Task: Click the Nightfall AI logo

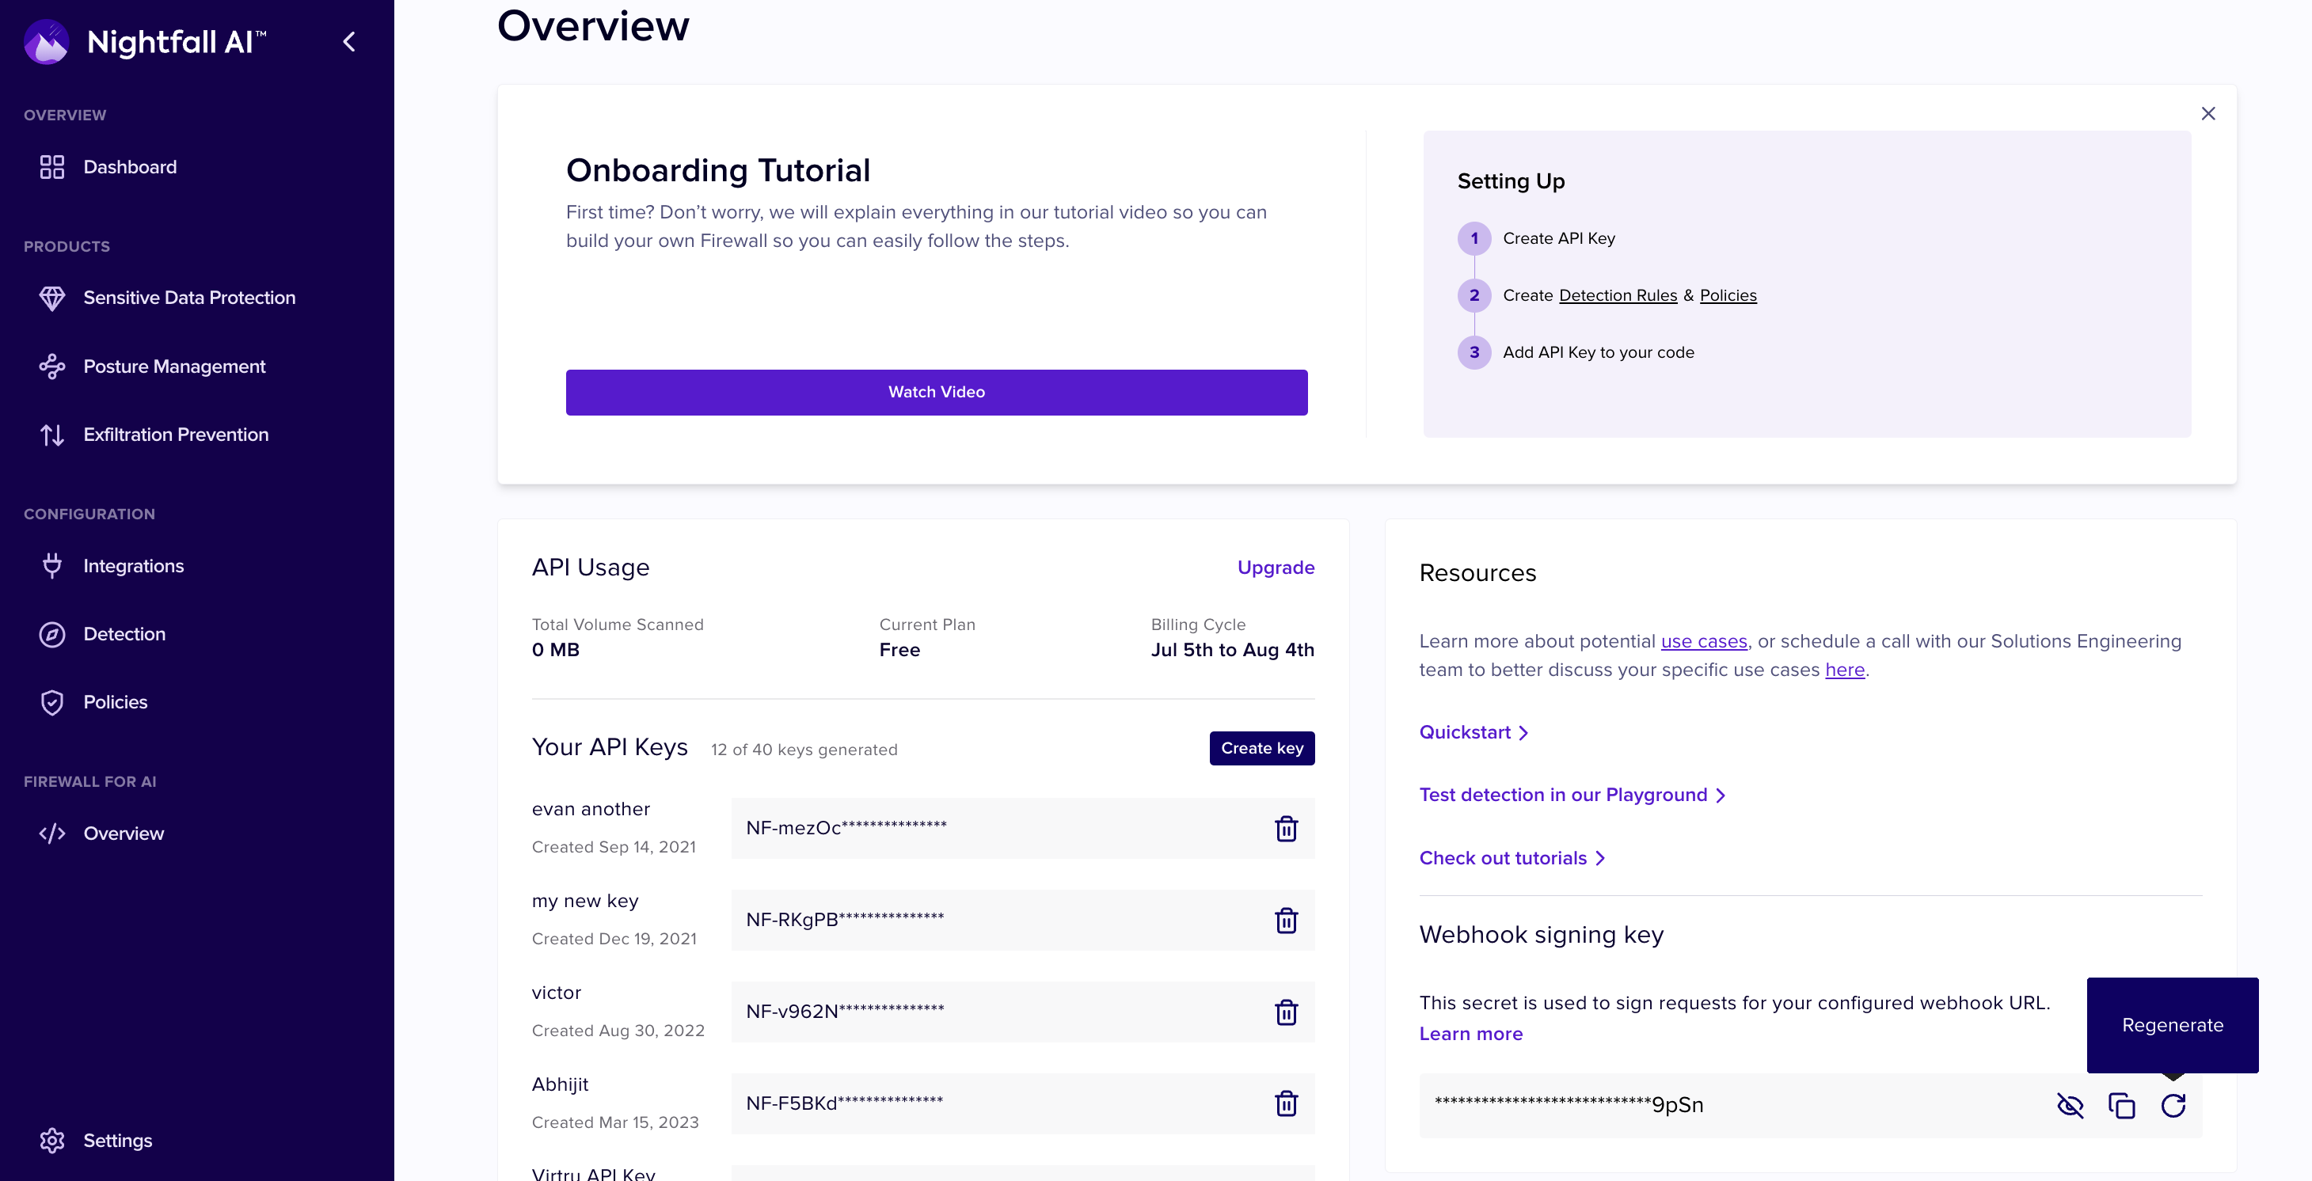Action: pos(47,42)
